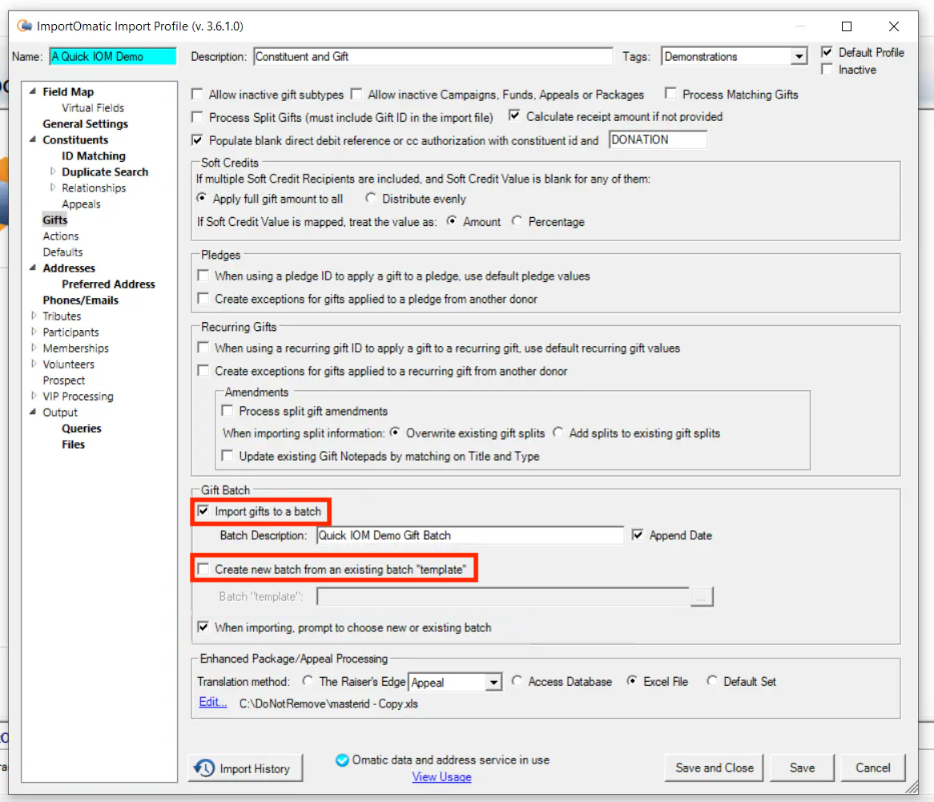Uncheck Append Date next to Batch Description
934x802 pixels.
pos(638,535)
